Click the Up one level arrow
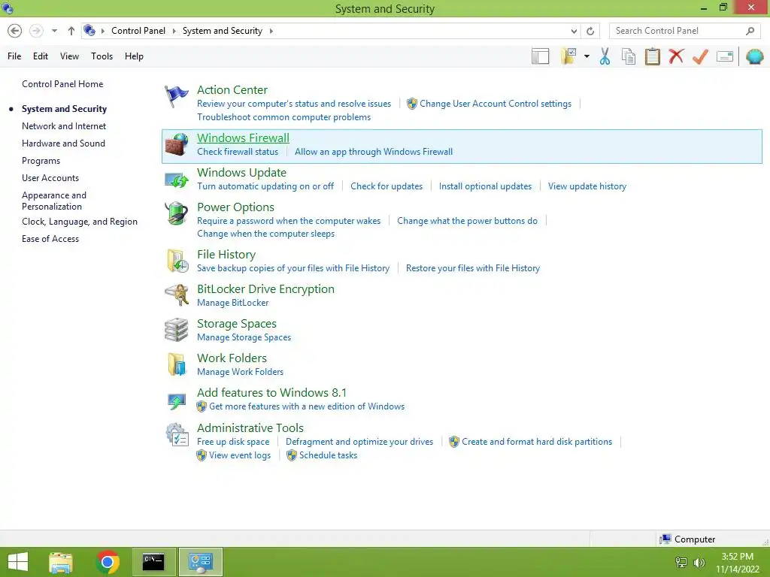The image size is (770, 577). (x=71, y=31)
